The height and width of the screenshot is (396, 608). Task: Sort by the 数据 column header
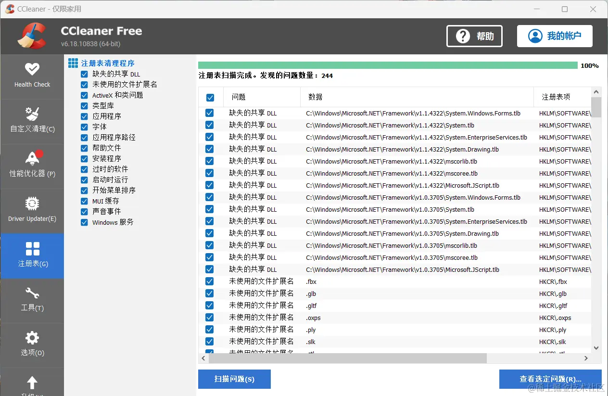pyautogui.click(x=417, y=97)
